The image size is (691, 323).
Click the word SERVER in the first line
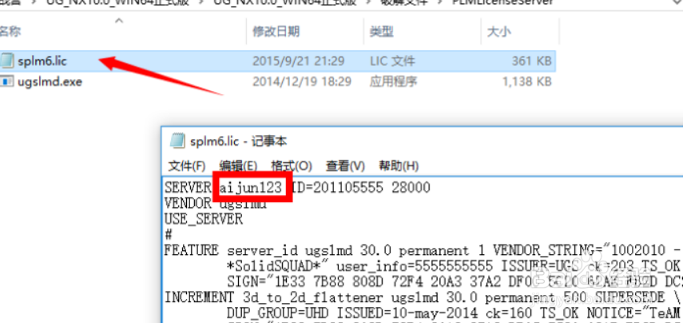[189, 188]
